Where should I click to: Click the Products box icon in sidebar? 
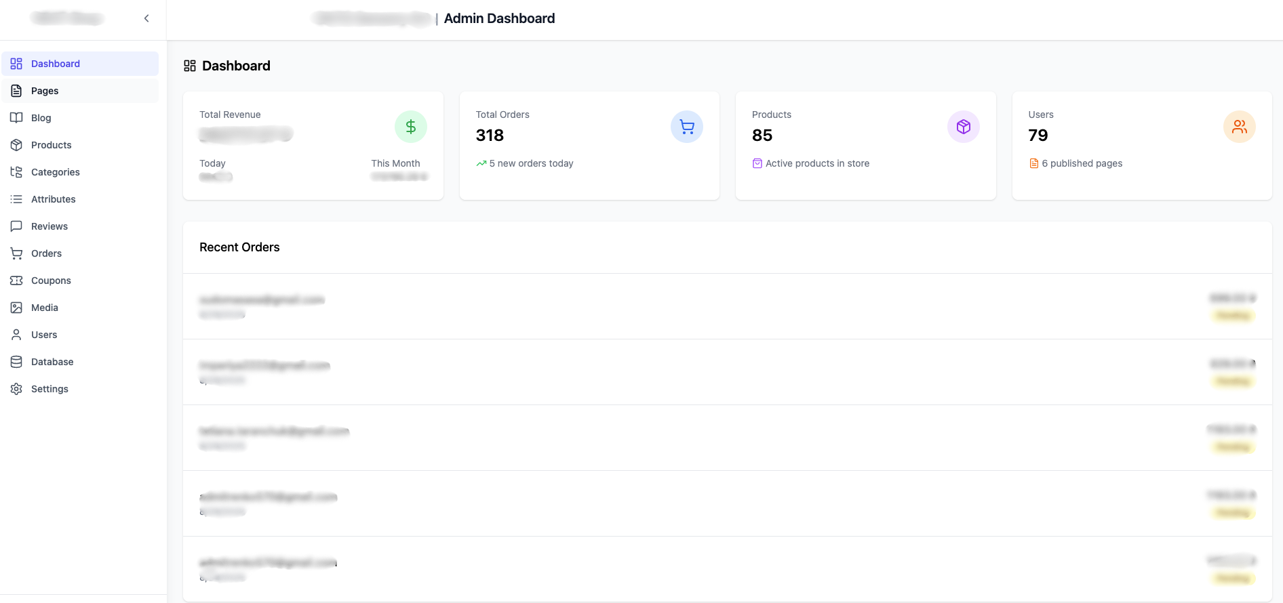pyautogui.click(x=16, y=145)
